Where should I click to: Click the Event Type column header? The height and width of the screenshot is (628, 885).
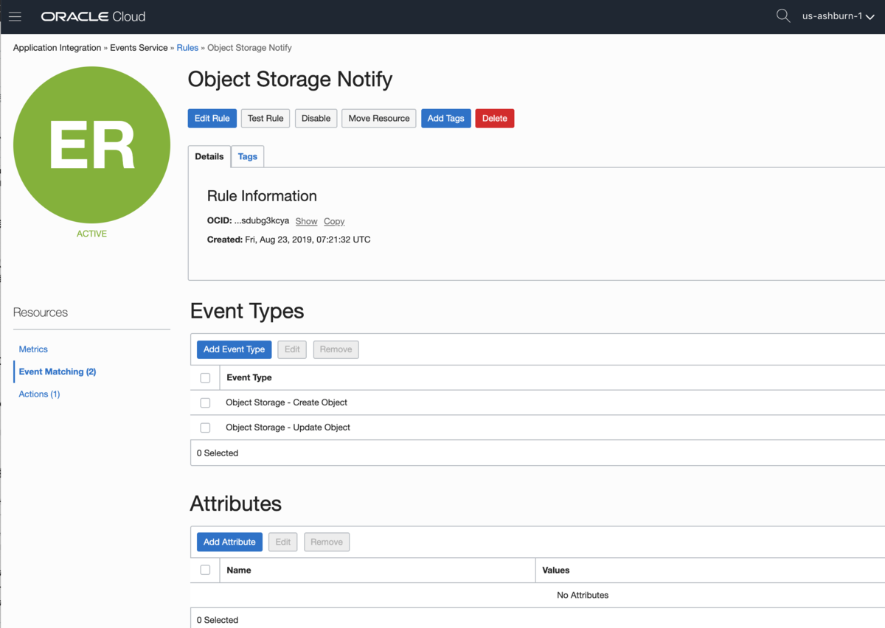[249, 377]
